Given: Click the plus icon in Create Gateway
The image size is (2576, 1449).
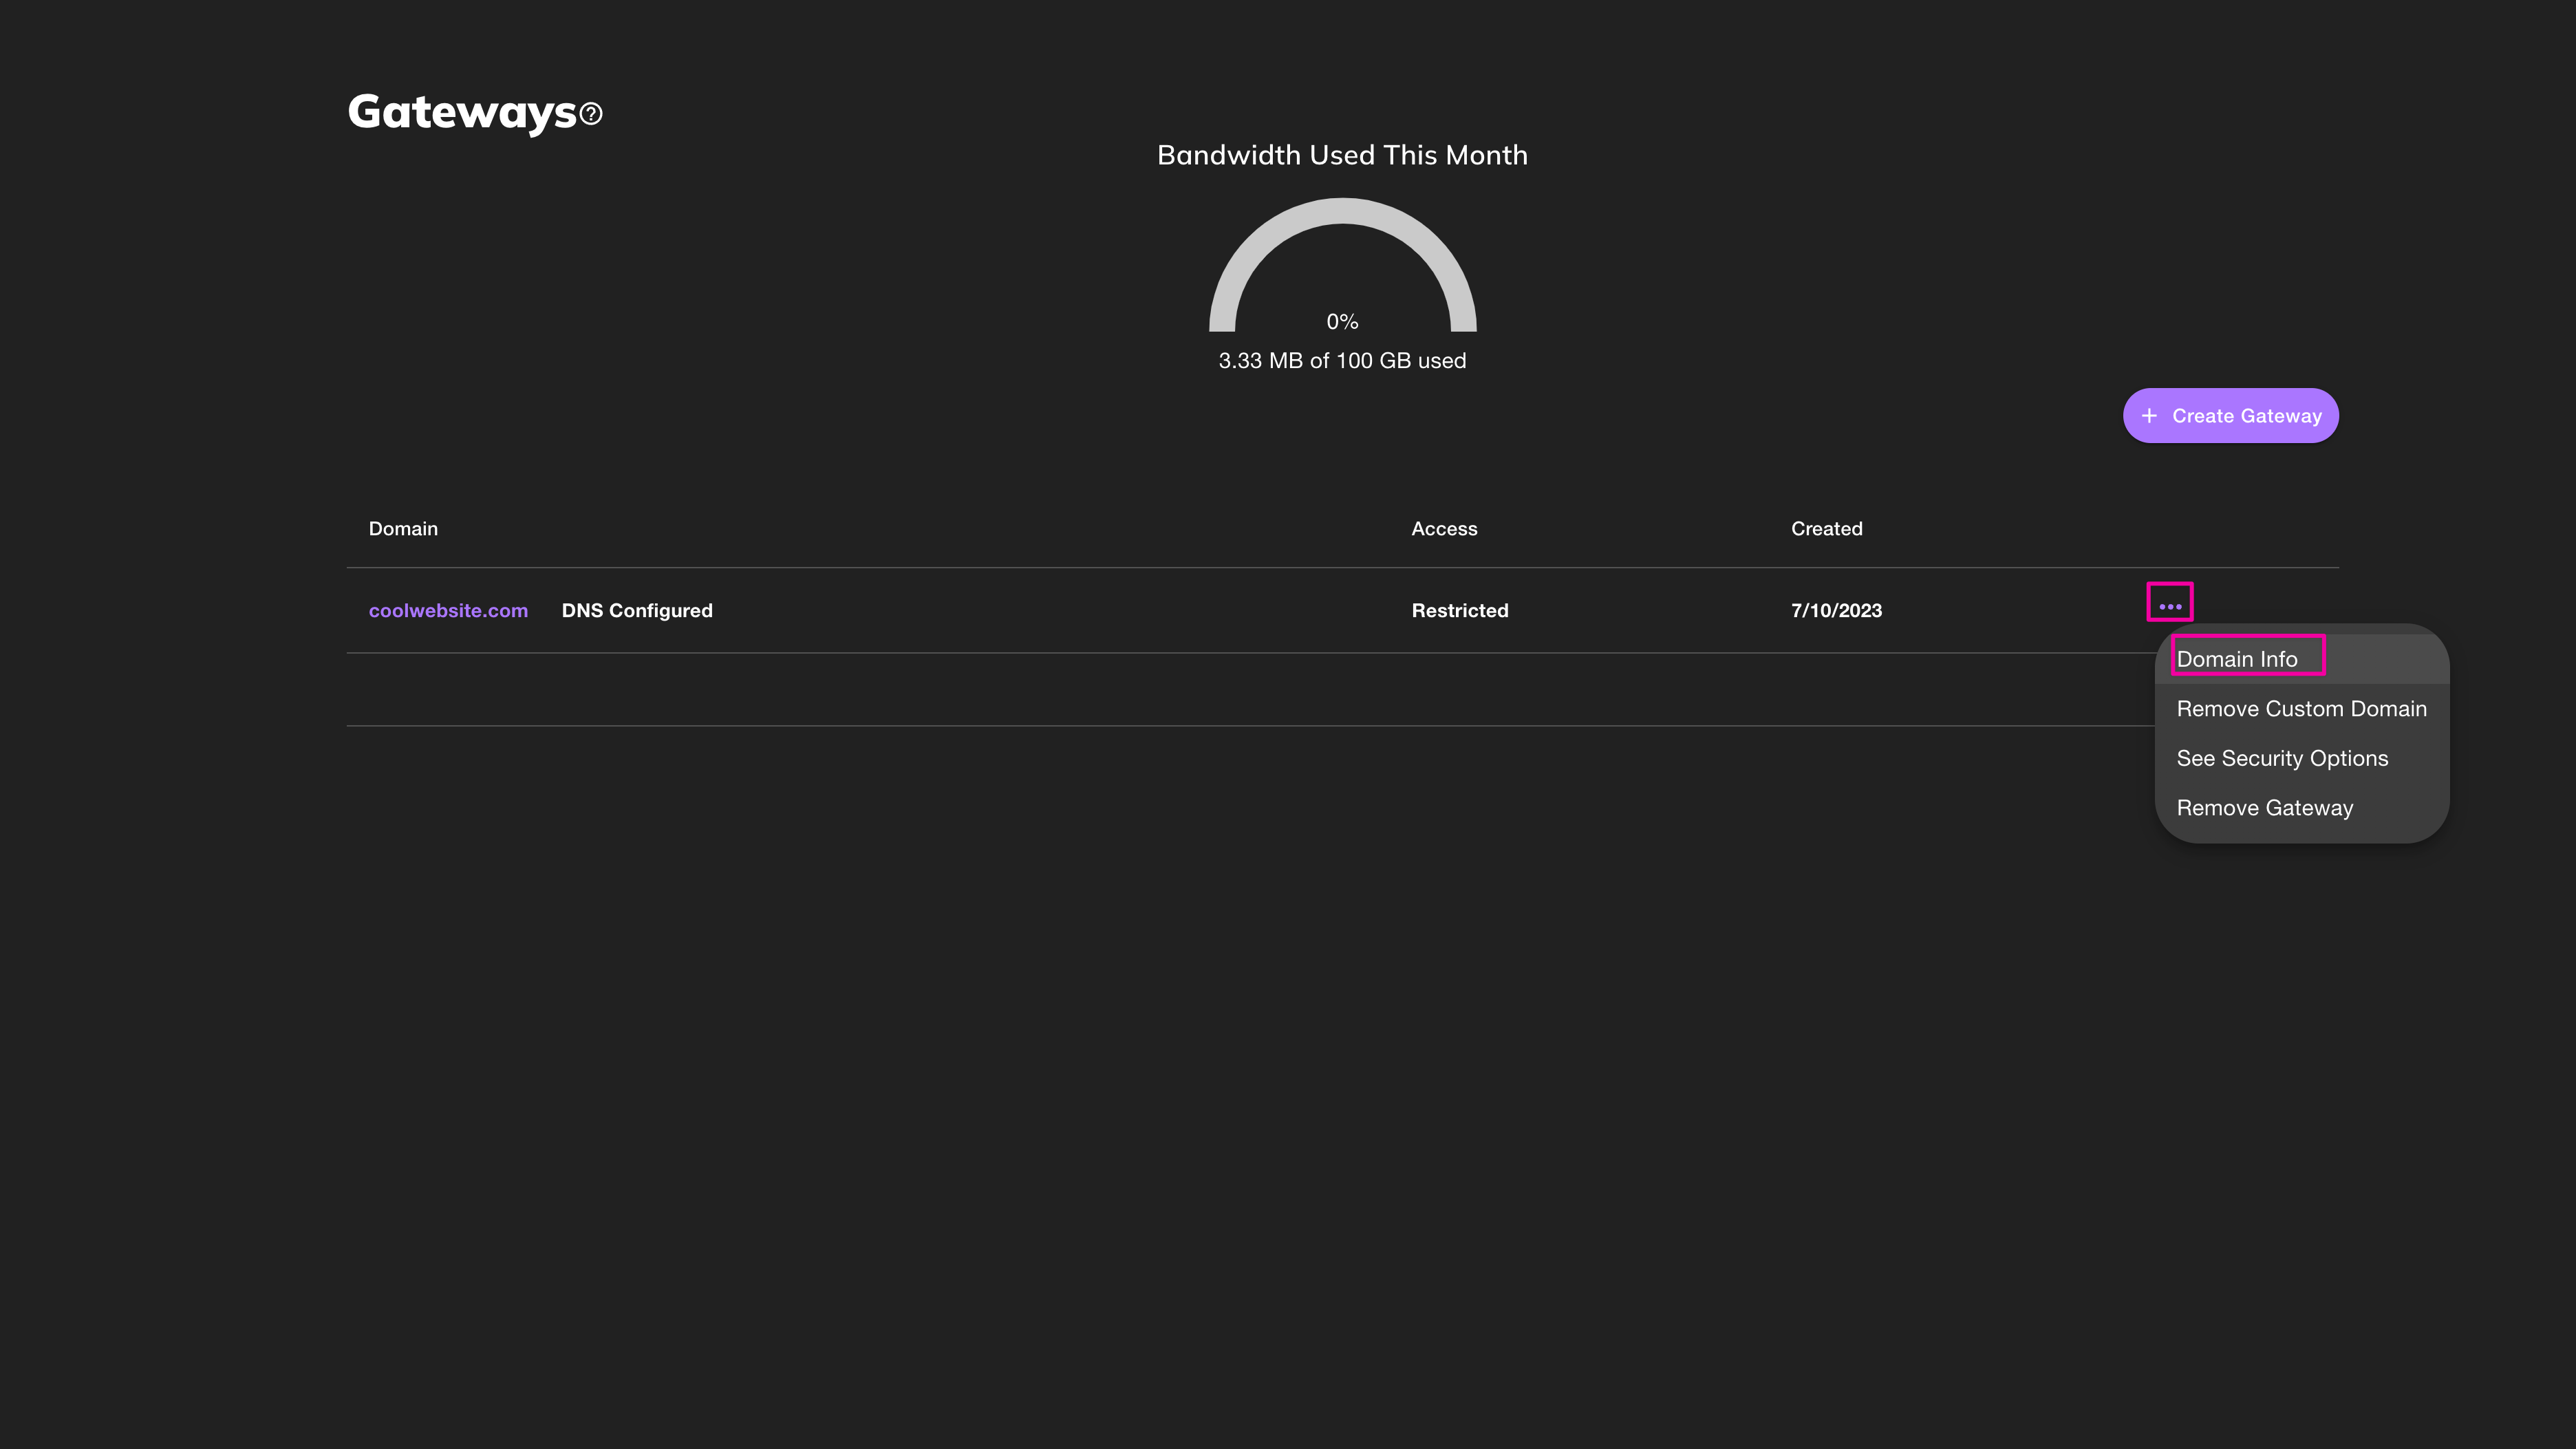Looking at the screenshot, I should (x=2149, y=415).
